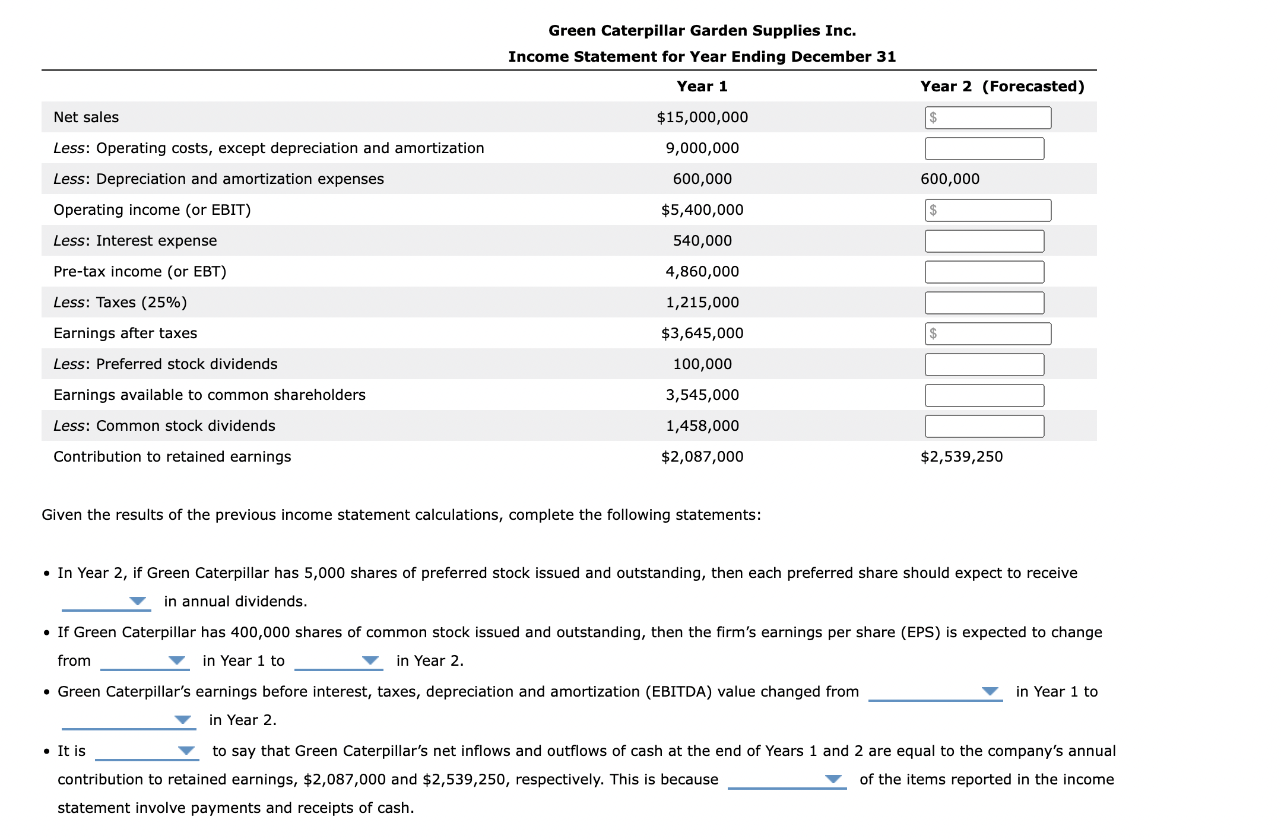Click the Year 2 Taxes (25%) input field

[x=984, y=303]
